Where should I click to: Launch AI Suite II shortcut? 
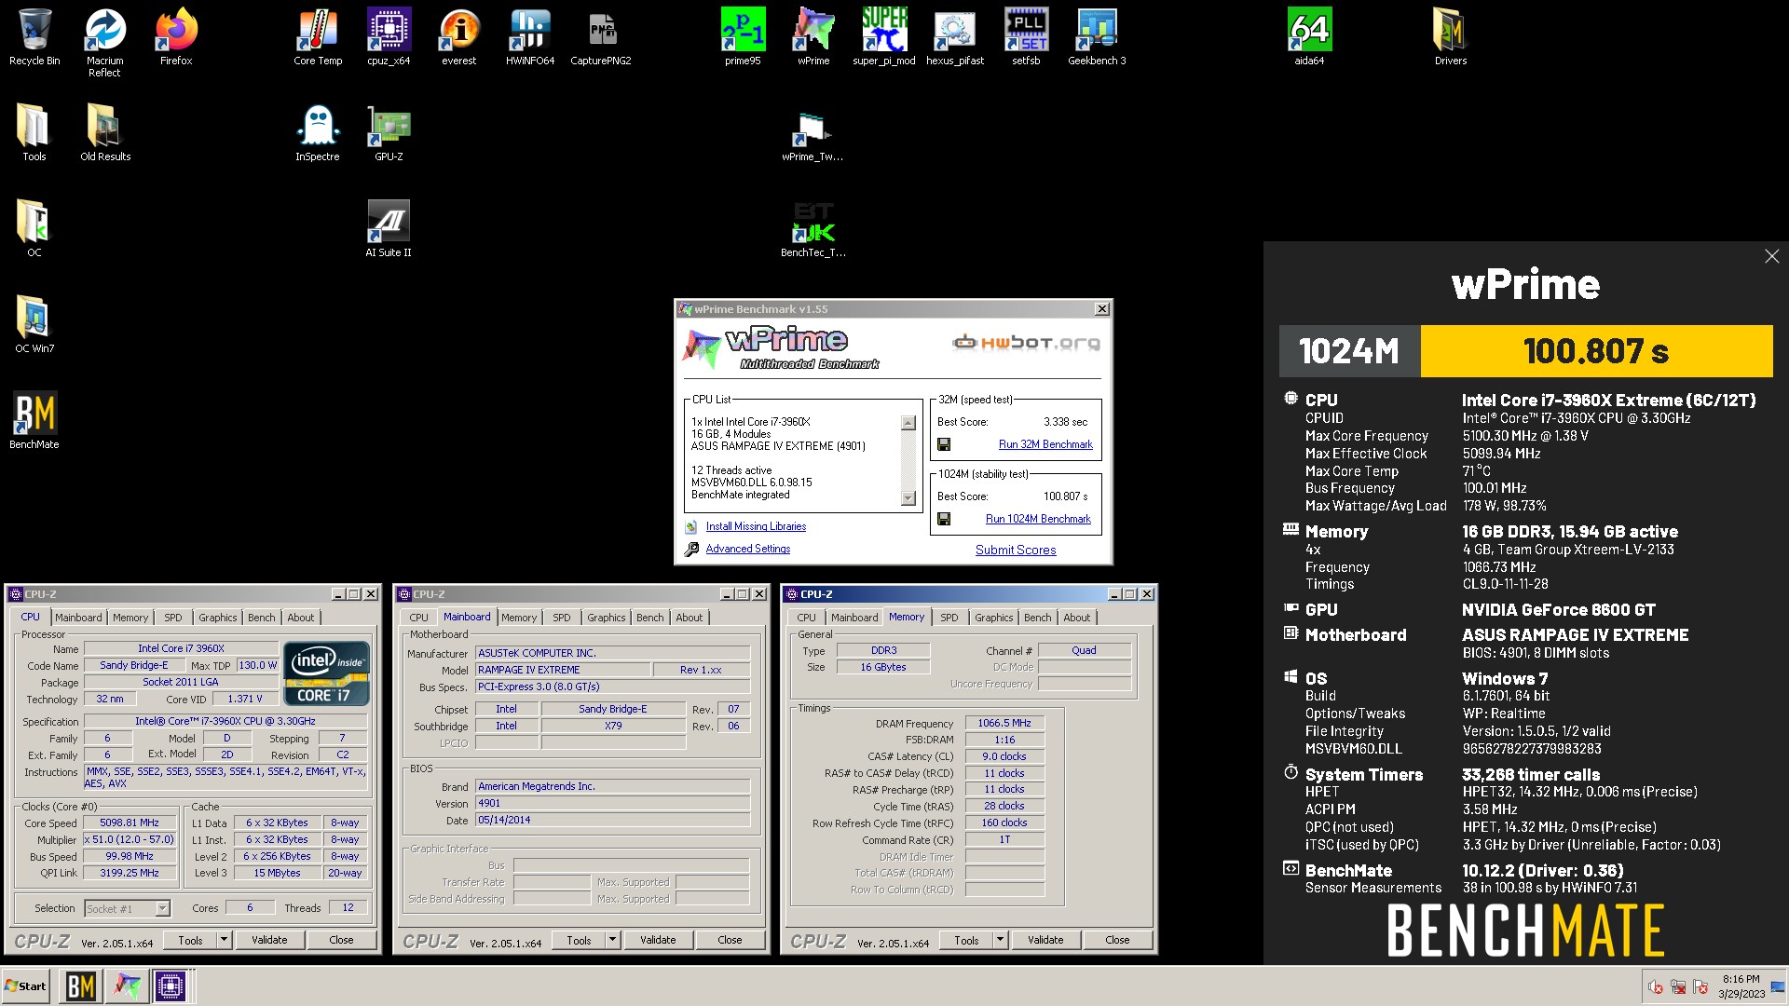click(389, 229)
